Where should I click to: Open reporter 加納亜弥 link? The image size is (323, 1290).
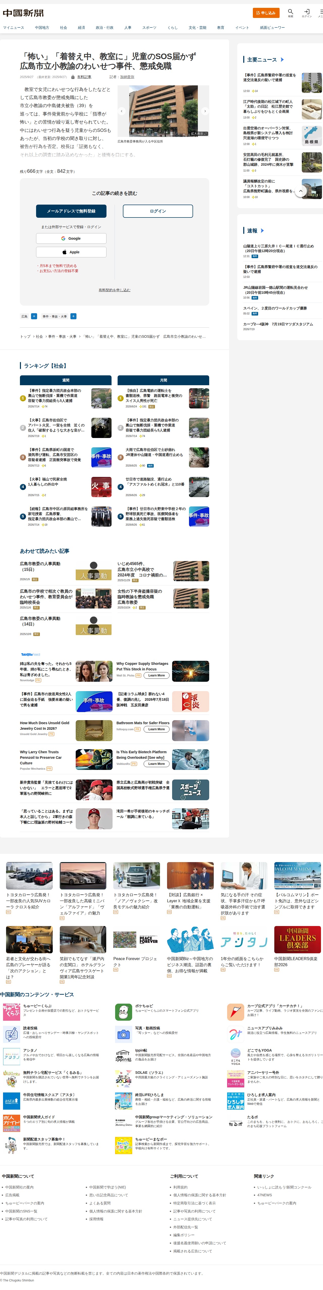(127, 77)
